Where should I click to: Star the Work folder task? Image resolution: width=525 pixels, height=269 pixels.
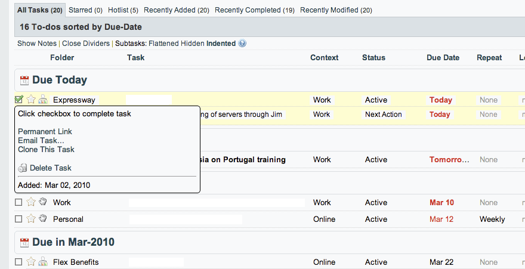coord(31,202)
